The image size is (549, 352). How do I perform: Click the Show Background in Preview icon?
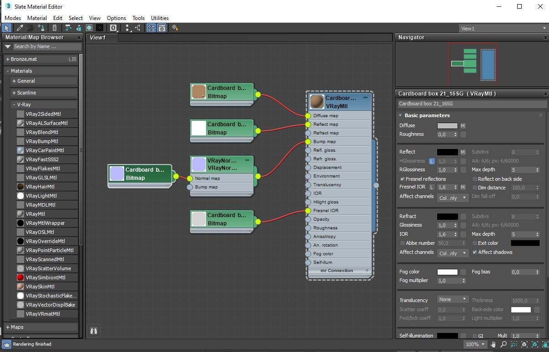[x=100, y=28]
